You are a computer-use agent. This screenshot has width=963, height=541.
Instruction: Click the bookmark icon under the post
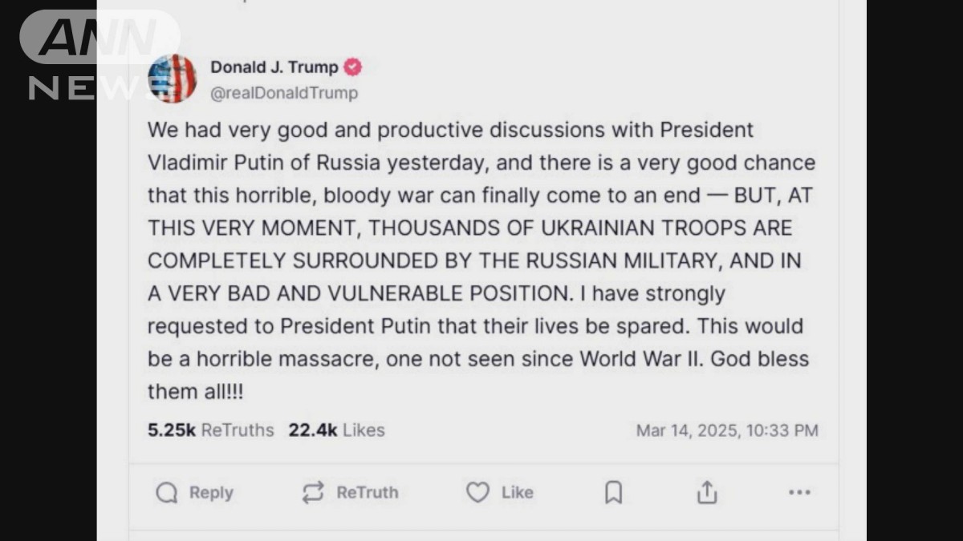coord(612,492)
